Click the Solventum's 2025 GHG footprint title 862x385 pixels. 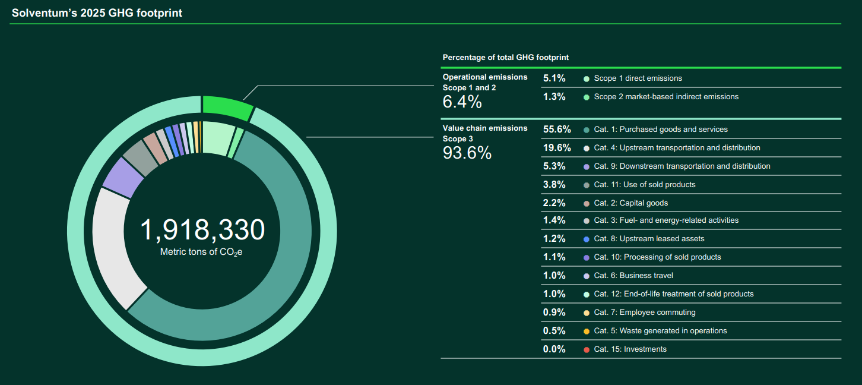pyautogui.click(x=97, y=12)
